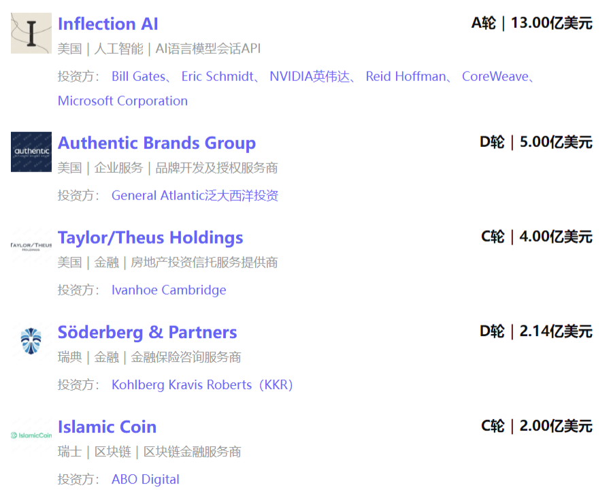Viewport: 611px width, 498px height.
Task: Open the ABO Digital investor link
Action: [x=145, y=479]
